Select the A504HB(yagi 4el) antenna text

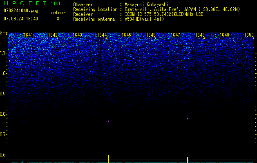[144, 19]
